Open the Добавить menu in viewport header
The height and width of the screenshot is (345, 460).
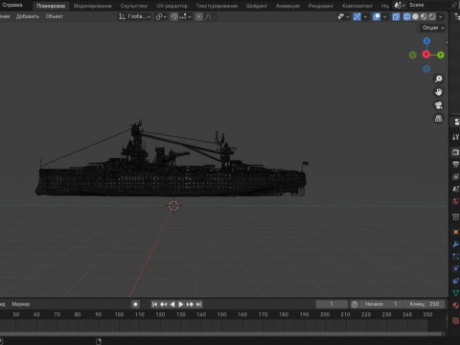pyautogui.click(x=28, y=16)
